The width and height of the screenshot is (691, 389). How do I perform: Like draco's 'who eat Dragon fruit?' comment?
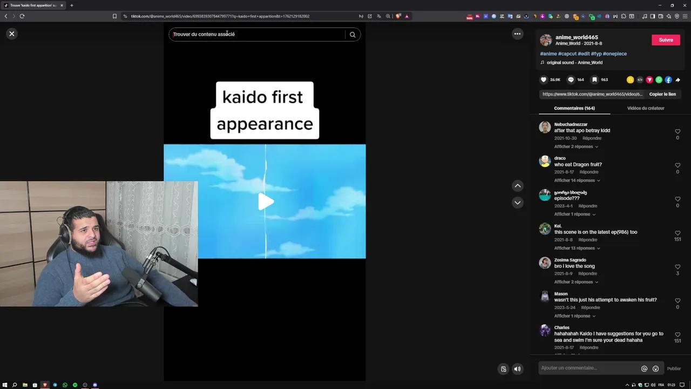pyautogui.click(x=678, y=165)
